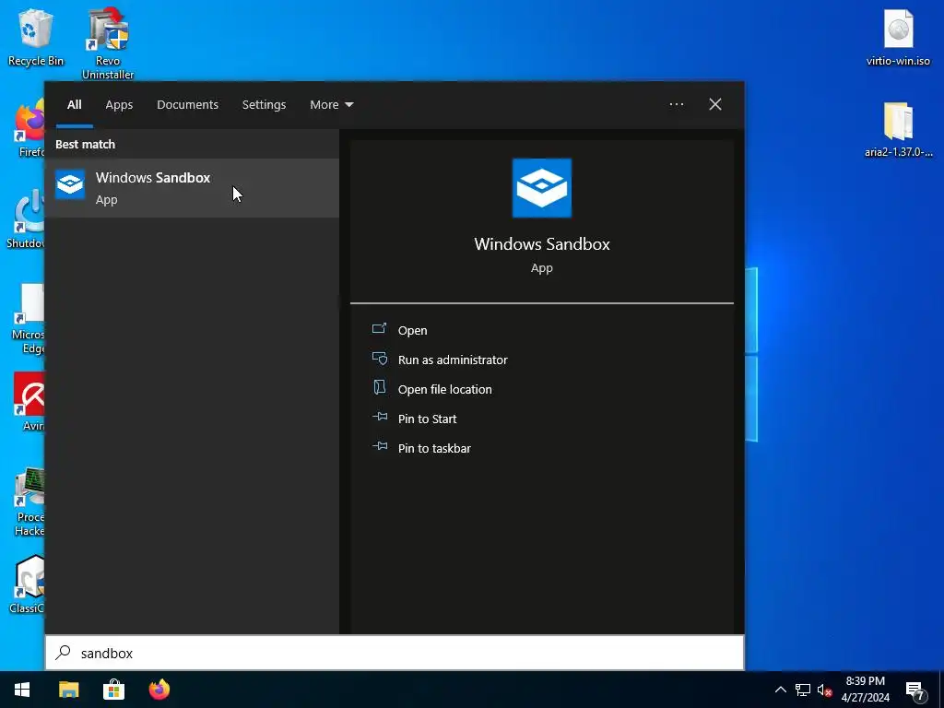Viewport: 944px width, 708px height.
Task: Click the Run as administrator shield icon
Action: 379,359
